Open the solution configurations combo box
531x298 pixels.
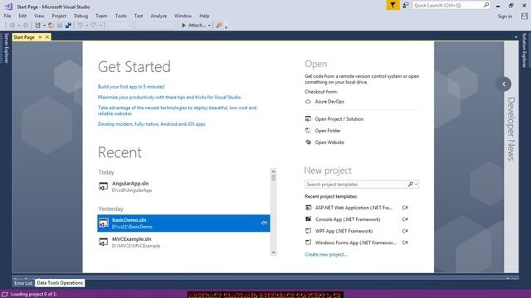point(119,26)
